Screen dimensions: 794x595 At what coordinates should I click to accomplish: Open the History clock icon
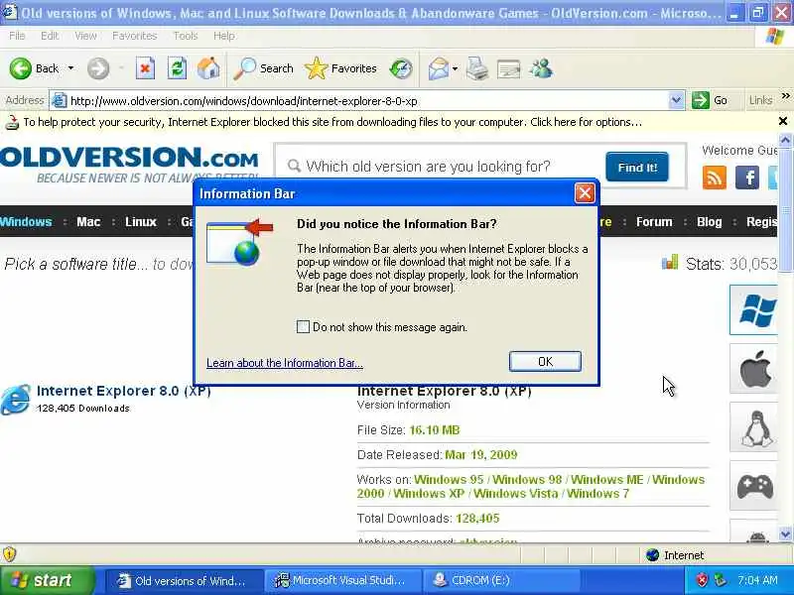click(x=401, y=68)
